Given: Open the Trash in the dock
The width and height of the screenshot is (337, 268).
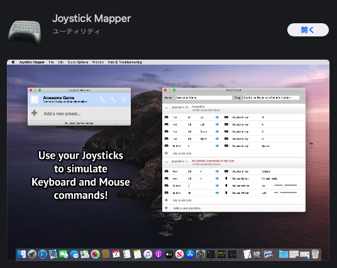Looking at the screenshot, I should [315, 254].
